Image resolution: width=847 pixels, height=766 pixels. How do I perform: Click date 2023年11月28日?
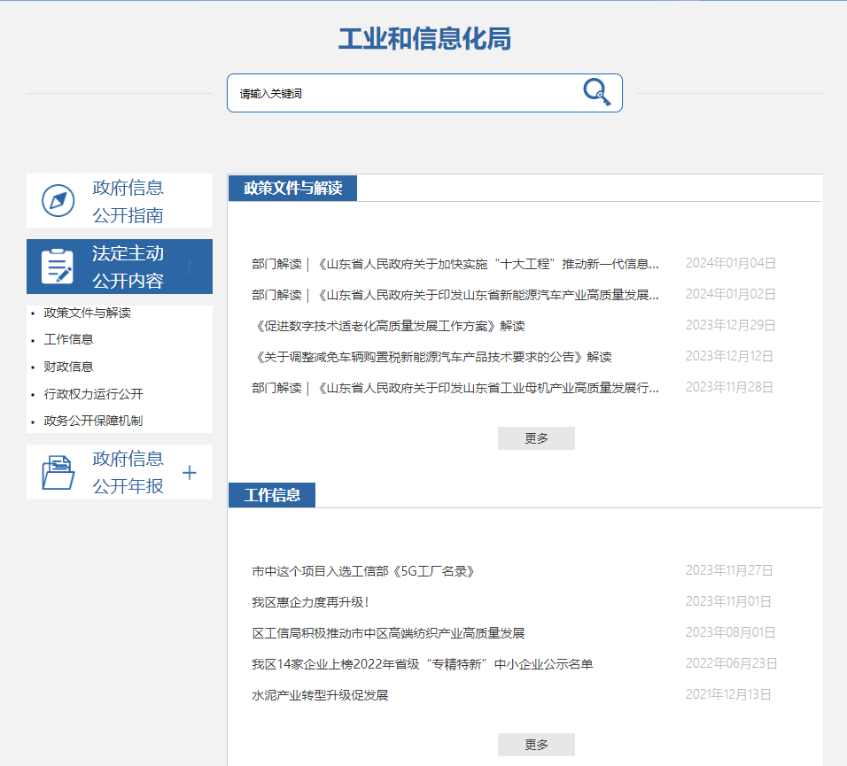[x=729, y=387]
